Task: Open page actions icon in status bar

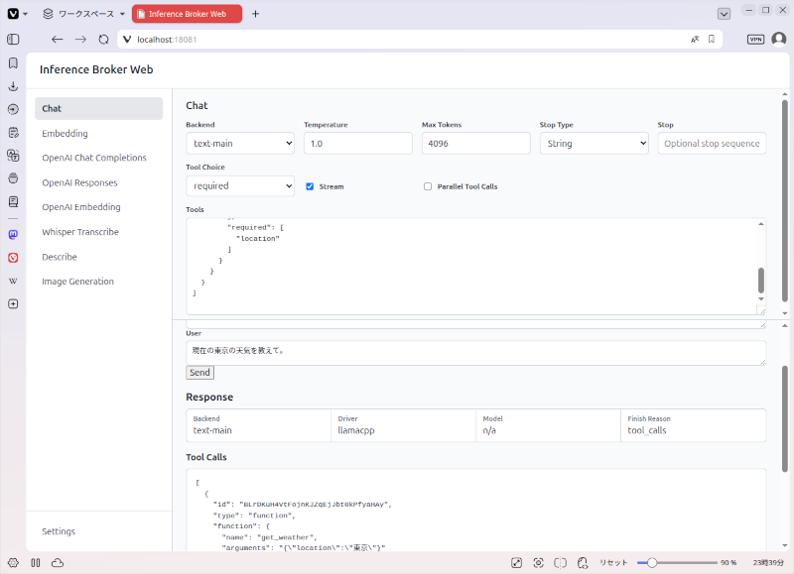Action: tap(583, 563)
